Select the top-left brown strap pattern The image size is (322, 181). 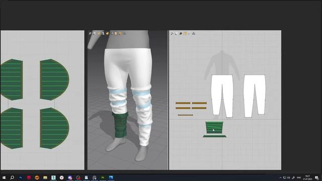183,103
